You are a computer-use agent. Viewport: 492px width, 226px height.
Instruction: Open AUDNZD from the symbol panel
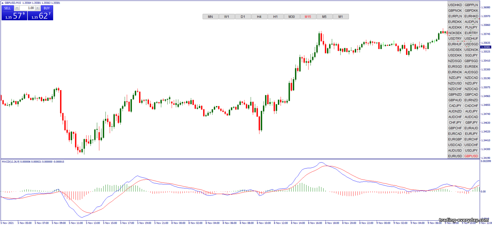pos(455,111)
